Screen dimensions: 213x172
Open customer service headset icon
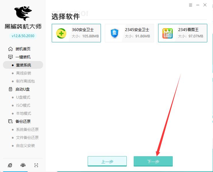coord(23,165)
